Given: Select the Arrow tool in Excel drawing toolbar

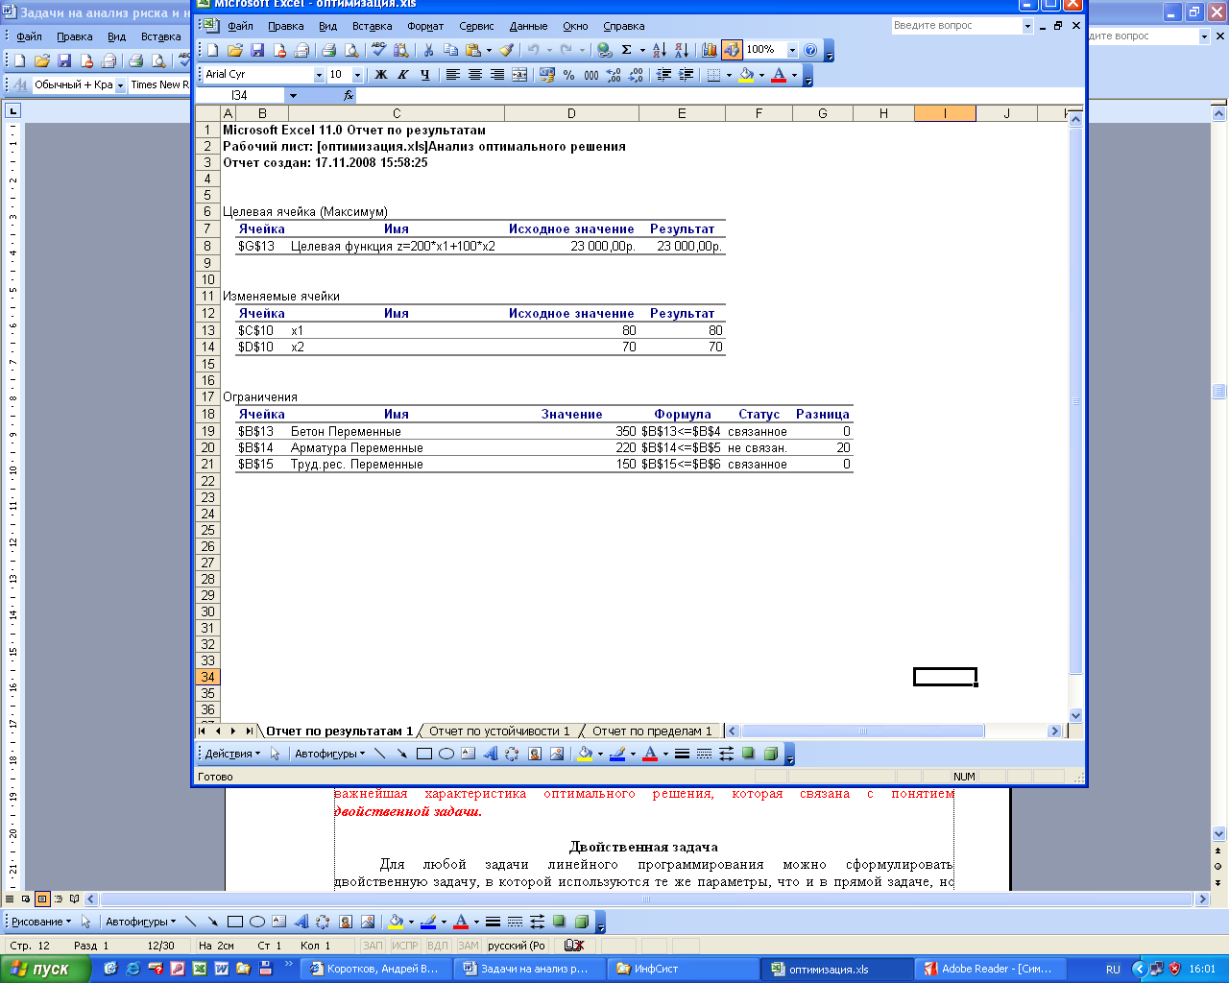Looking at the screenshot, I should 402,754.
